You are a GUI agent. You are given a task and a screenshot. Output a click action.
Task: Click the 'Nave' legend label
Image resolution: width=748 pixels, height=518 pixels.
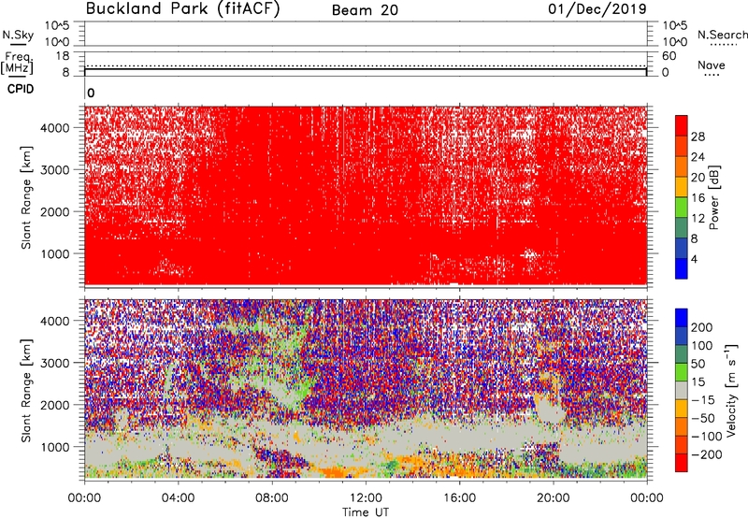click(712, 65)
